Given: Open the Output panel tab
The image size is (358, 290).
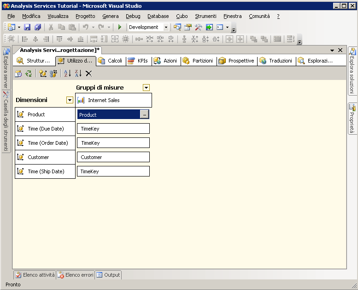Looking at the screenshot, I should (x=108, y=275).
